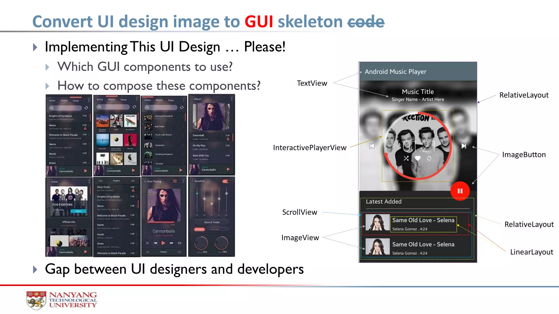559x314 pixels.
Task: Click the play button in the Songs list mockup's bottom bar
Action: 86,171
